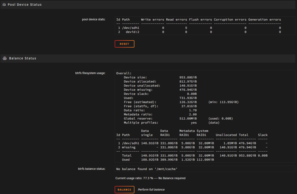
Task: Click the 'Multiple profiles:' label
Action: pyautogui.click(x=141, y=123)
